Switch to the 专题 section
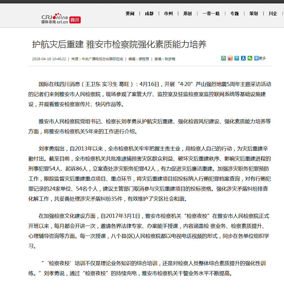 [234, 13]
